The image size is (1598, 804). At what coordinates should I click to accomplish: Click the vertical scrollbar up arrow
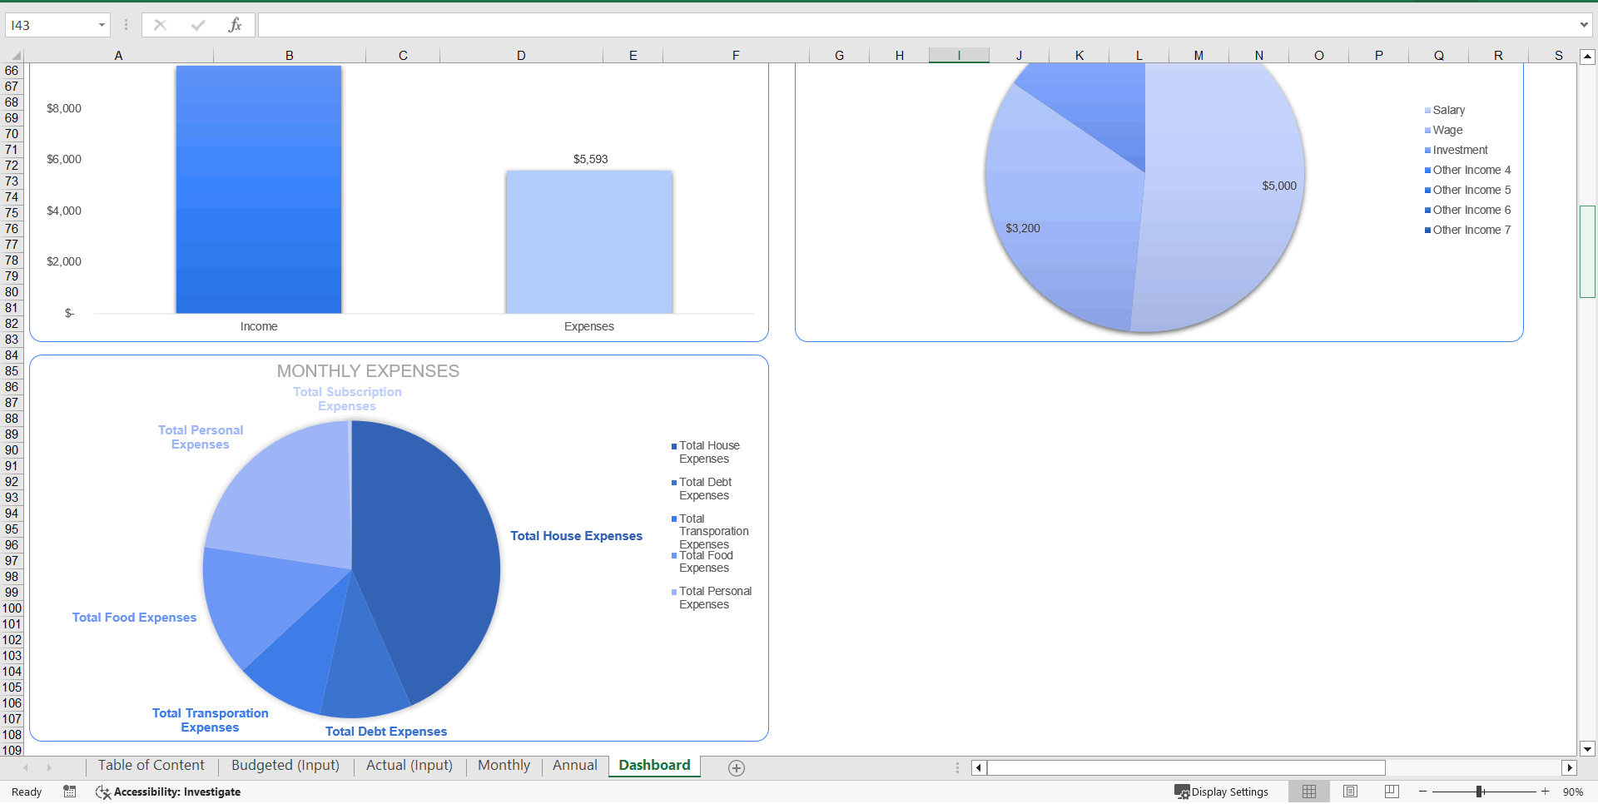pos(1587,57)
